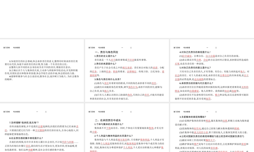Click '一' tab on the '在承担责任中成长' slide
Screen dimensions: 254x152
122,112
